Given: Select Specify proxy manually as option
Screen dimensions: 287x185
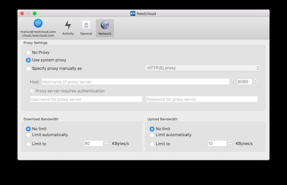Looking at the screenshot, I should coord(28,68).
